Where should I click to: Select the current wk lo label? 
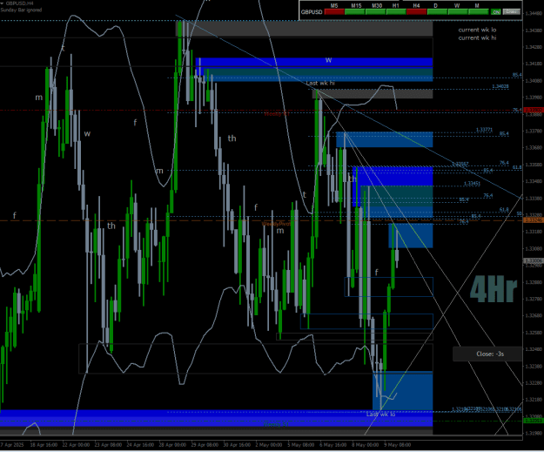point(477,30)
